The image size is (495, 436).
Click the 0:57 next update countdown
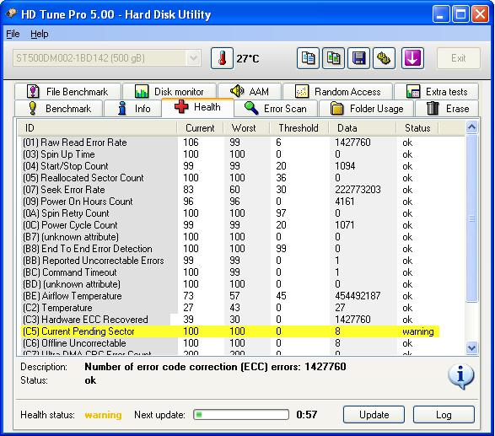click(x=307, y=415)
